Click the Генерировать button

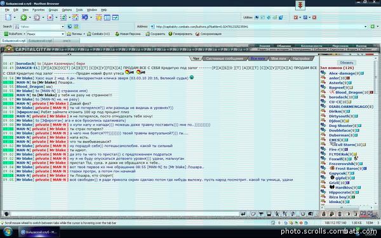tap(180, 34)
